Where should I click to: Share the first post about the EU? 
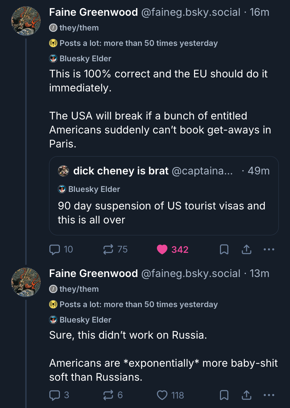(x=246, y=249)
